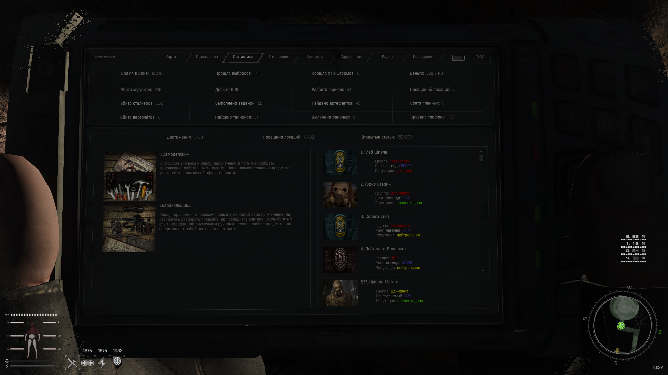The height and width of the screenshot is (375, 668).
Task: Click the PDA battery indicator icon
Action: [458, 58]
